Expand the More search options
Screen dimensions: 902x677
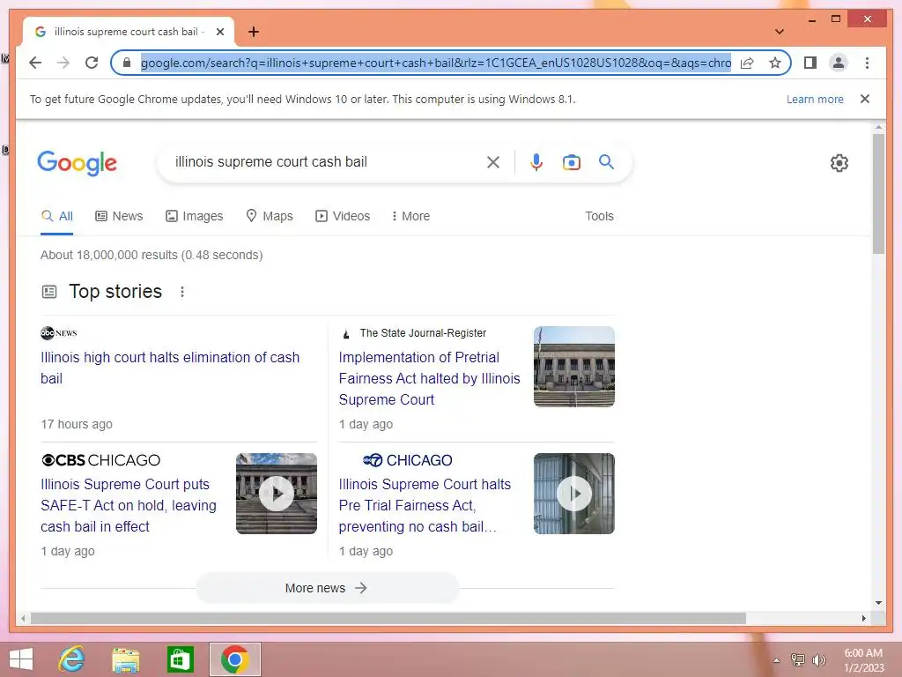click(410, 217)
